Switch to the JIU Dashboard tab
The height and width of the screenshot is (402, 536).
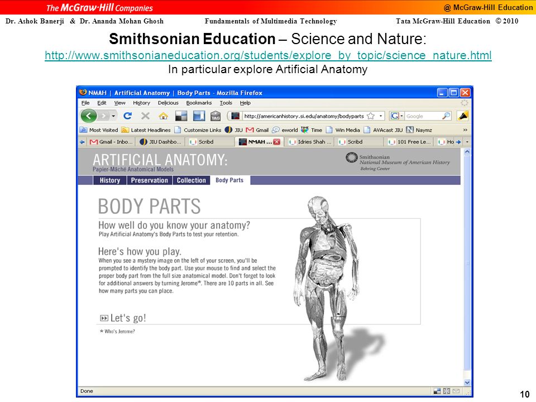161,142
